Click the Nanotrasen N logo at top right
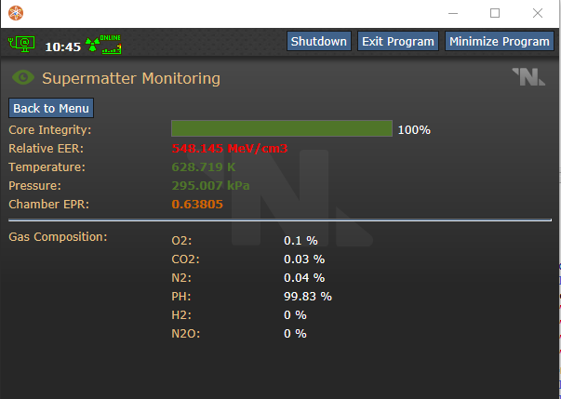Viewport: 561px width, 399px height. coord(528,78)
